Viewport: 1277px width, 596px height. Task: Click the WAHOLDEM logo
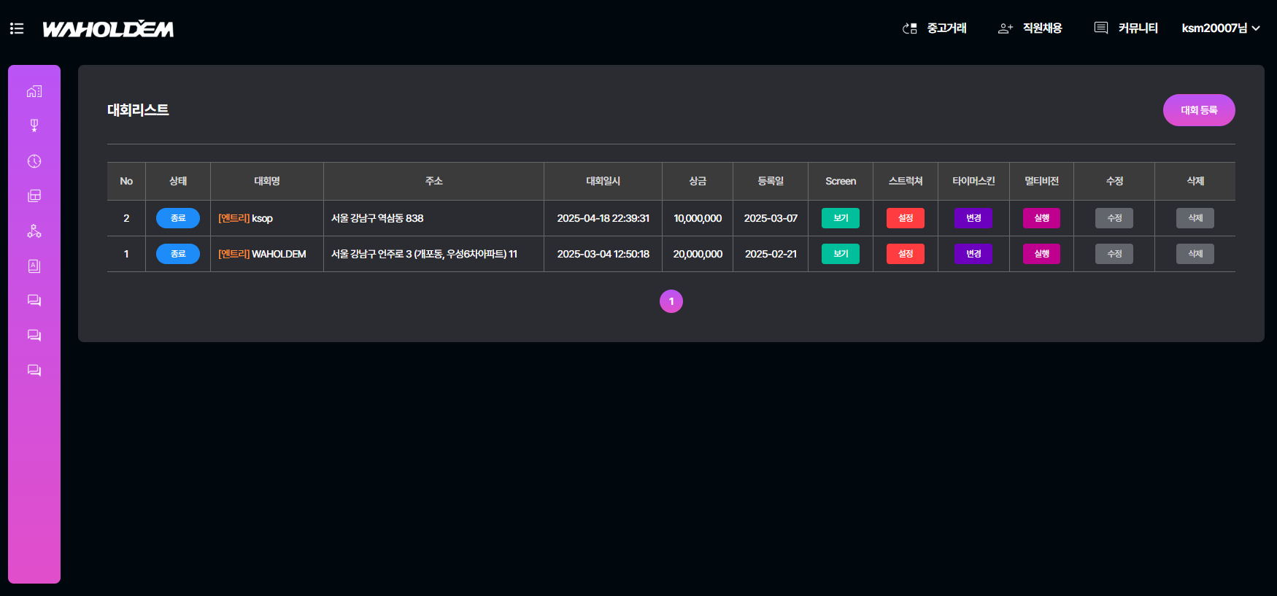pyautogui.click(x=108, y=29)
